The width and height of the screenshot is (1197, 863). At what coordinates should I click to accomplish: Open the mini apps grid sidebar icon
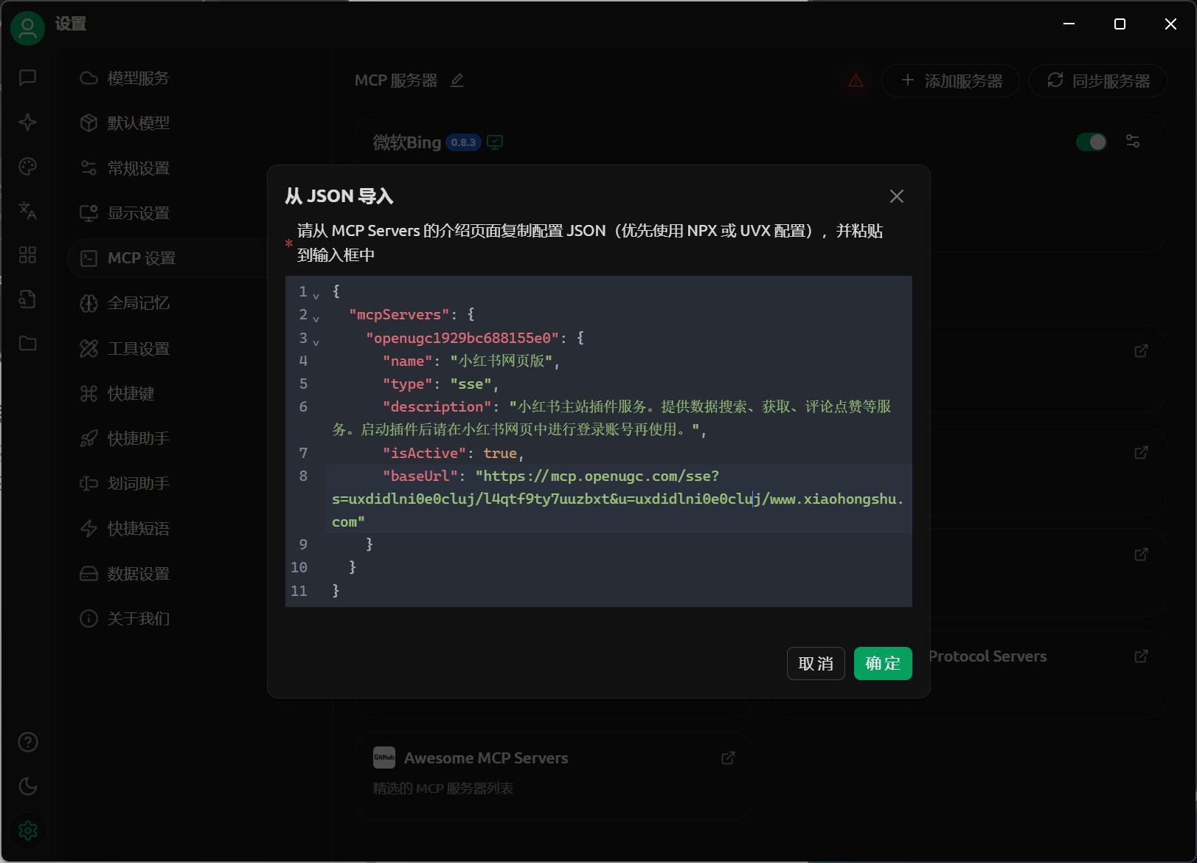click(x=28, y=255)
